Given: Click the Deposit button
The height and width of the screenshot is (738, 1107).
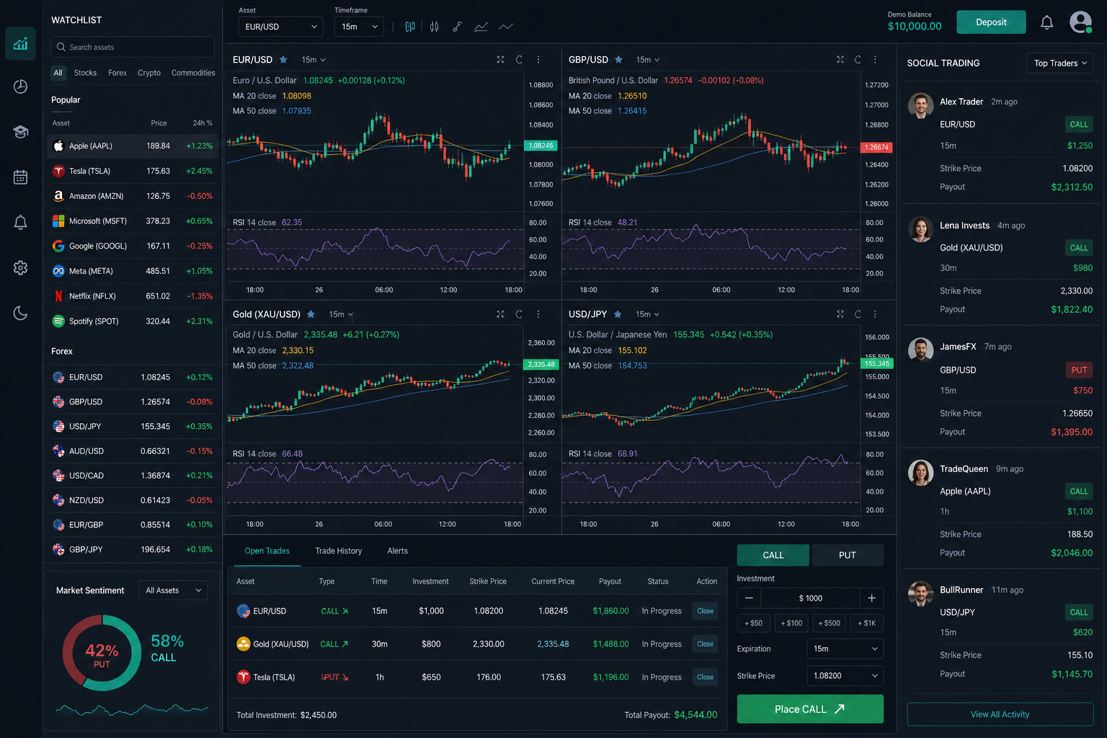Looking at the screenshot, I should tap(991, 22).
